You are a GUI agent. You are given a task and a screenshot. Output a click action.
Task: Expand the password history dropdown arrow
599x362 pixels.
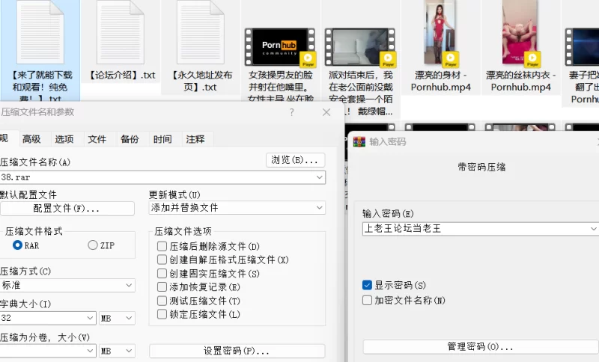click(593, 228)
